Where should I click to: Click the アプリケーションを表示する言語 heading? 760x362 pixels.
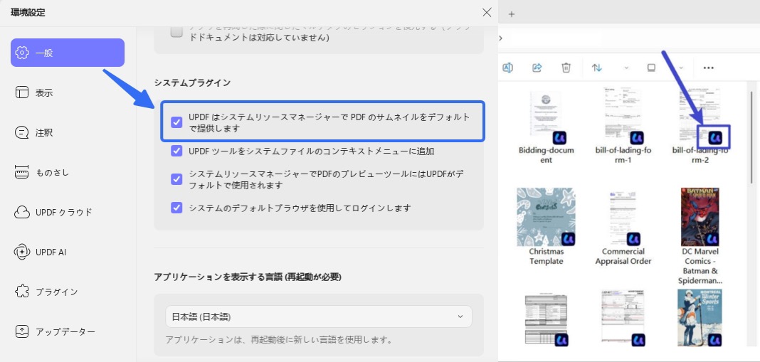point(248,277)
